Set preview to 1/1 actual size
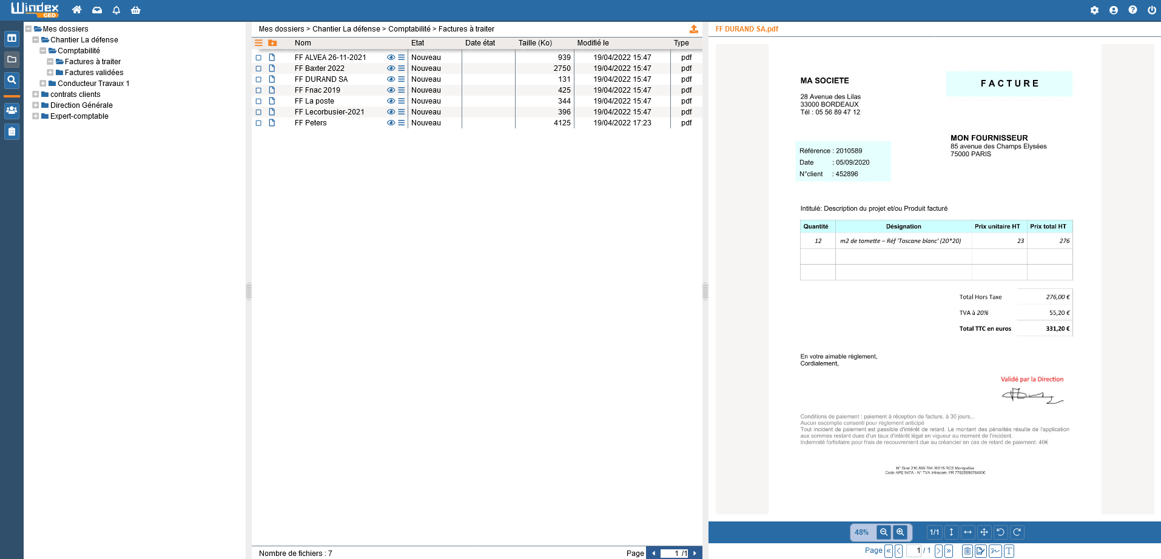 coord(934,532)
